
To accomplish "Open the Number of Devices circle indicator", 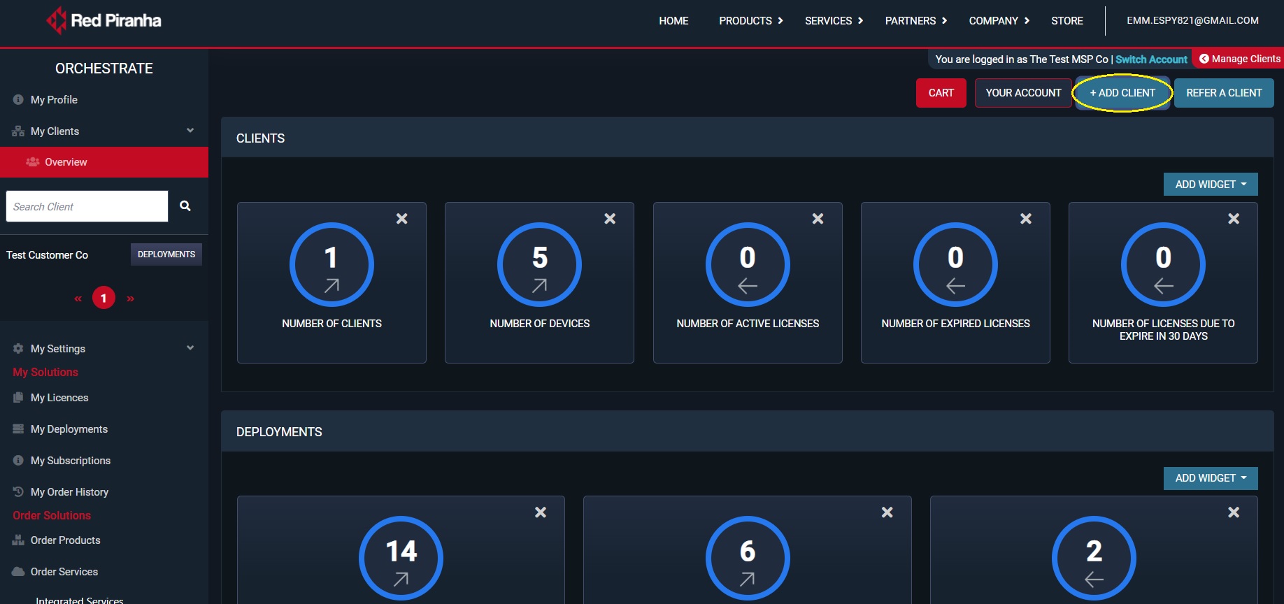I will point(539,265).
